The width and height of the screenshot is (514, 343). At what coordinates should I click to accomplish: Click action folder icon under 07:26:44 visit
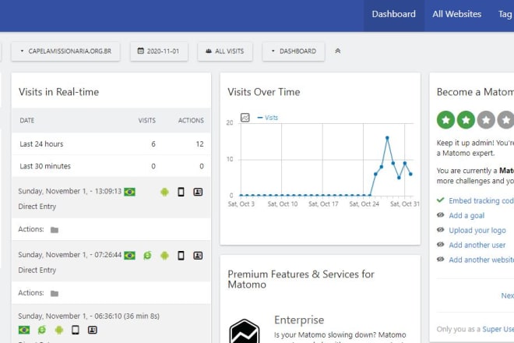coord(55,293)
